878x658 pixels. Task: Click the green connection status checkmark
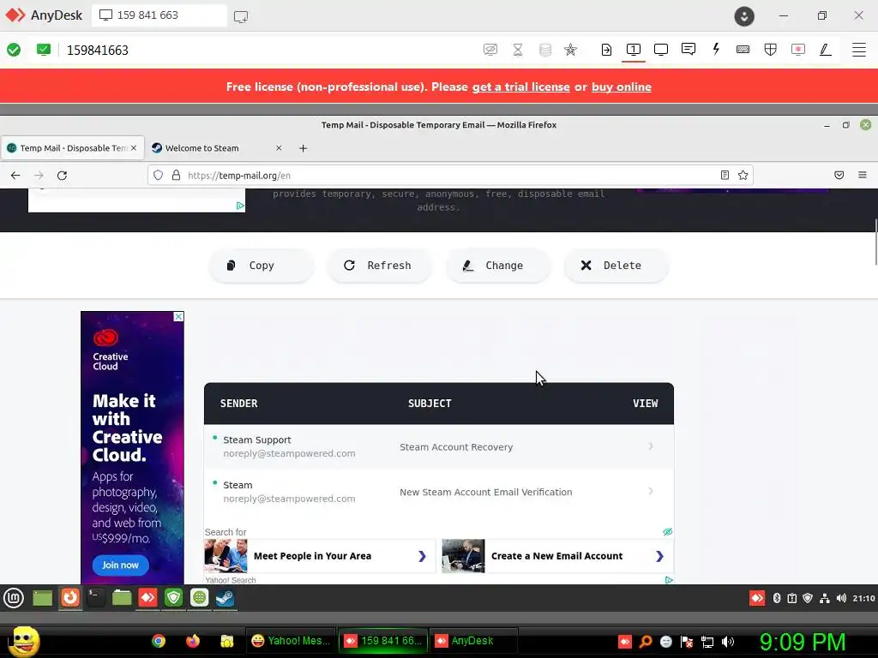click(14, 50)
